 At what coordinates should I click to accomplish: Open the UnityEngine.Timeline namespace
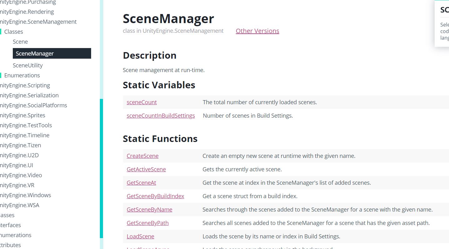[x=24, y=135]
